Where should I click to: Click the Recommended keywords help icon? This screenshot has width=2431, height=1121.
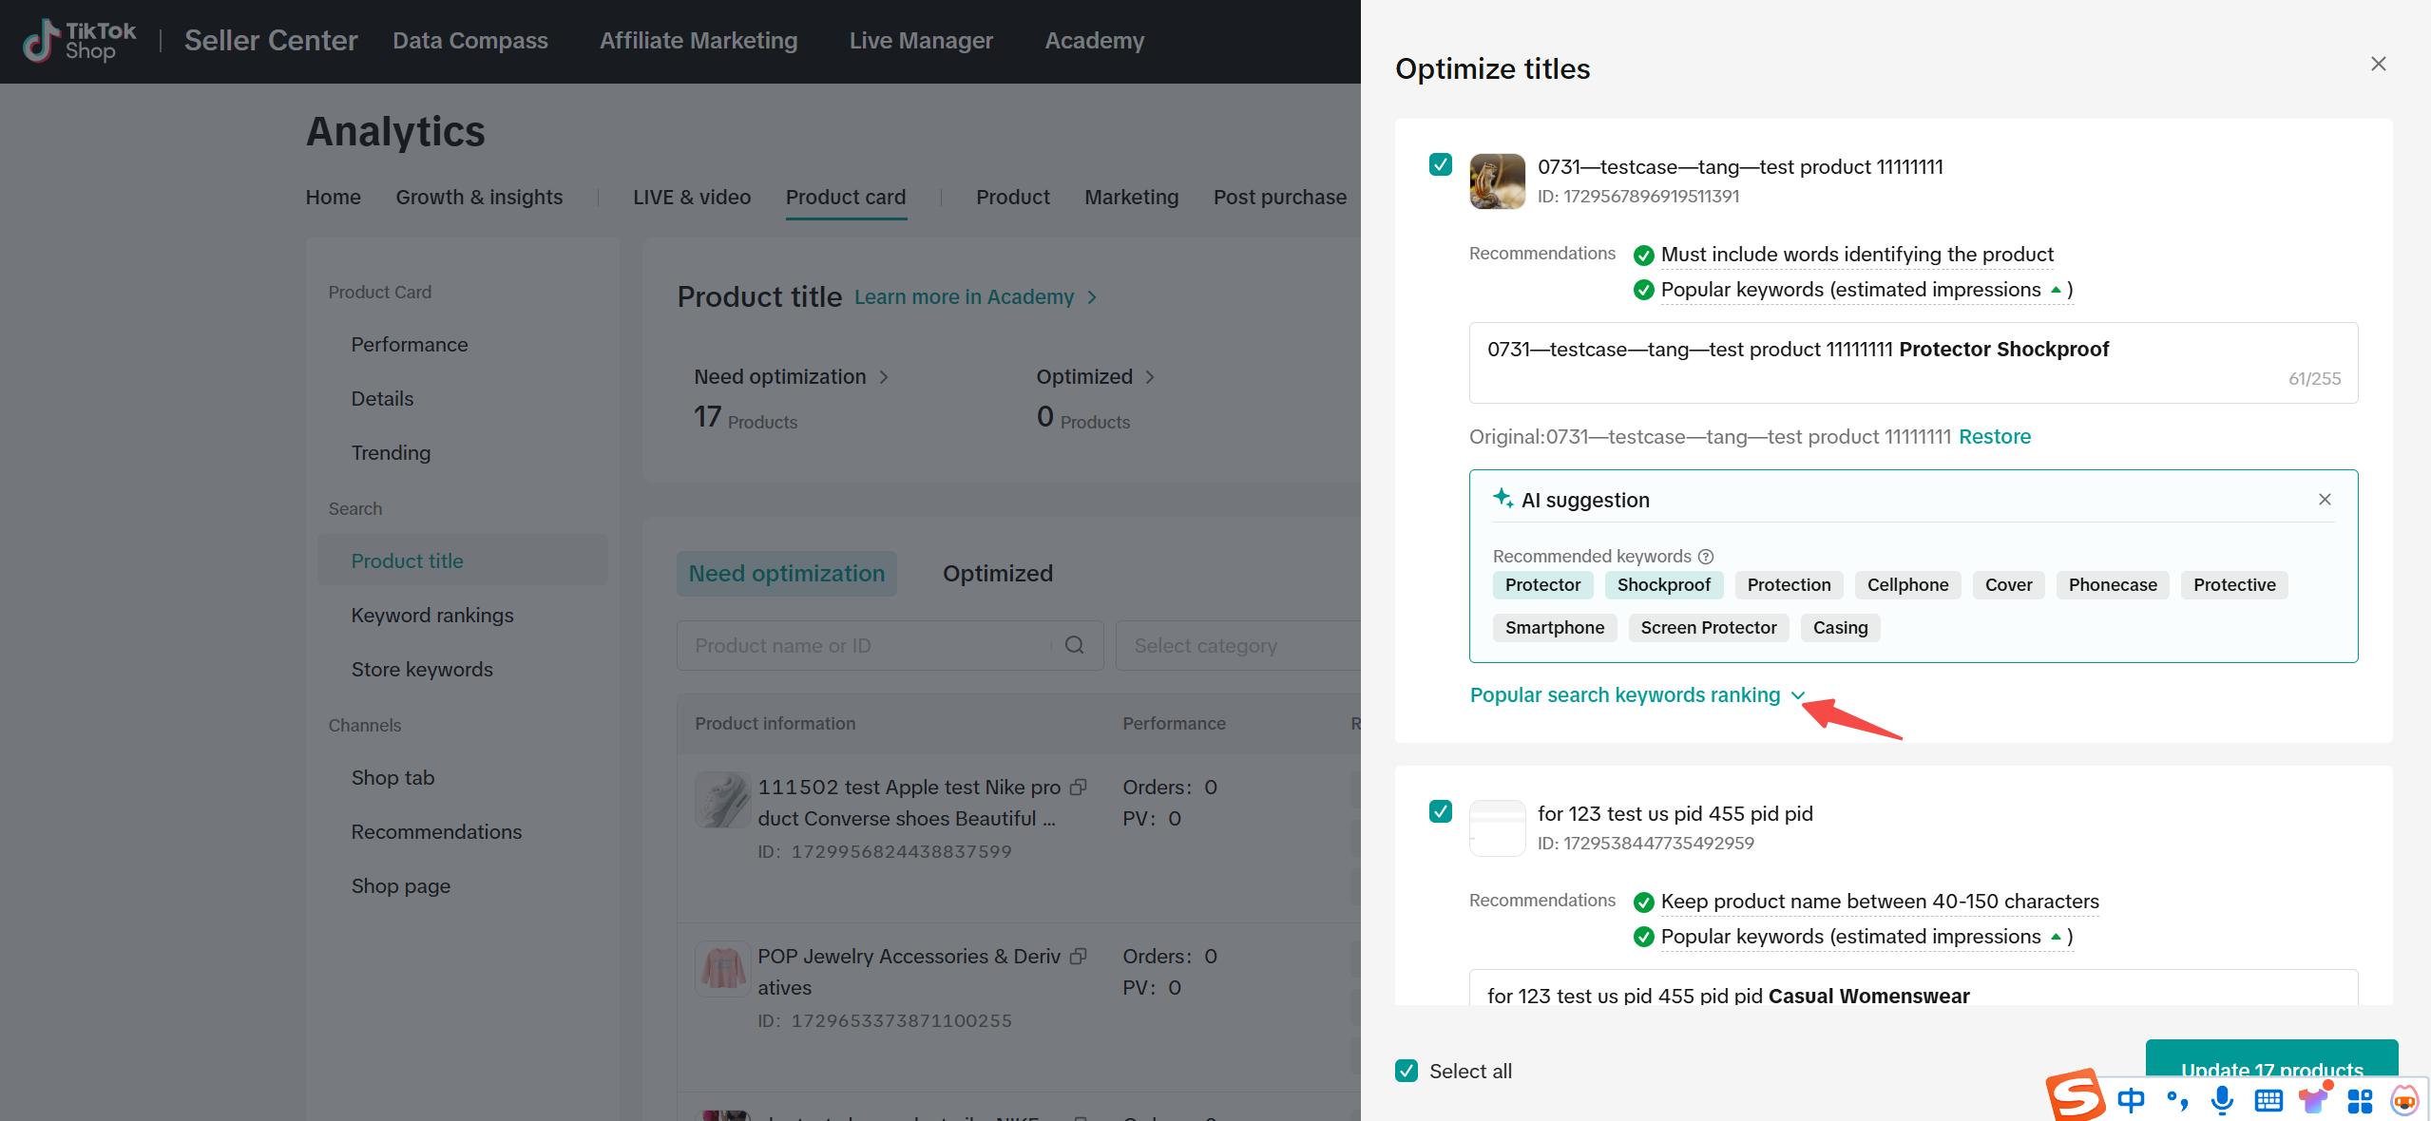pyautogui.click(x=1706, y=557)
